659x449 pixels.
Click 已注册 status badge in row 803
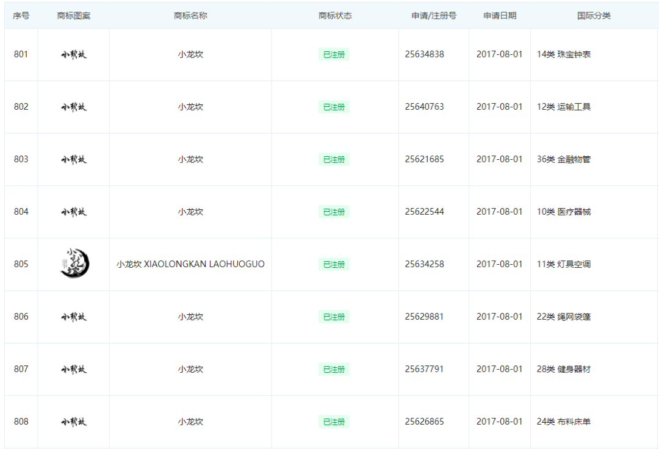[334, 160]
